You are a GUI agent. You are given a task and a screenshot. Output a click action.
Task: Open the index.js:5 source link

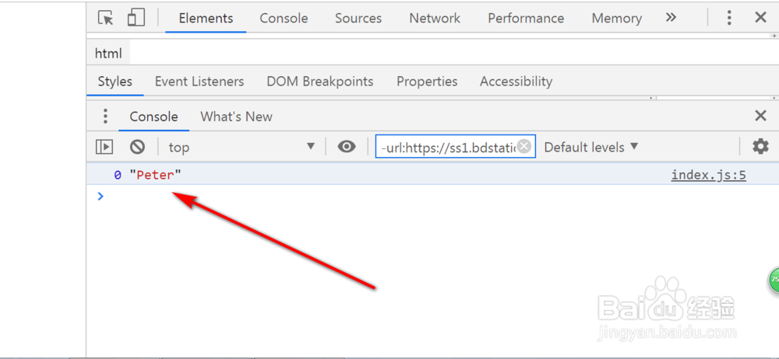click(x=708, y=175)
